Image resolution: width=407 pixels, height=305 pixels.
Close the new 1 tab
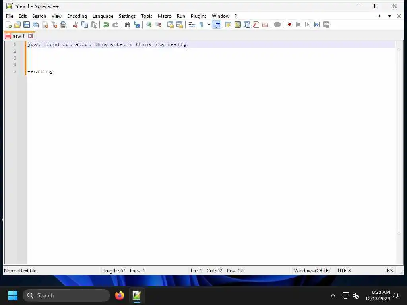(30, 36)
